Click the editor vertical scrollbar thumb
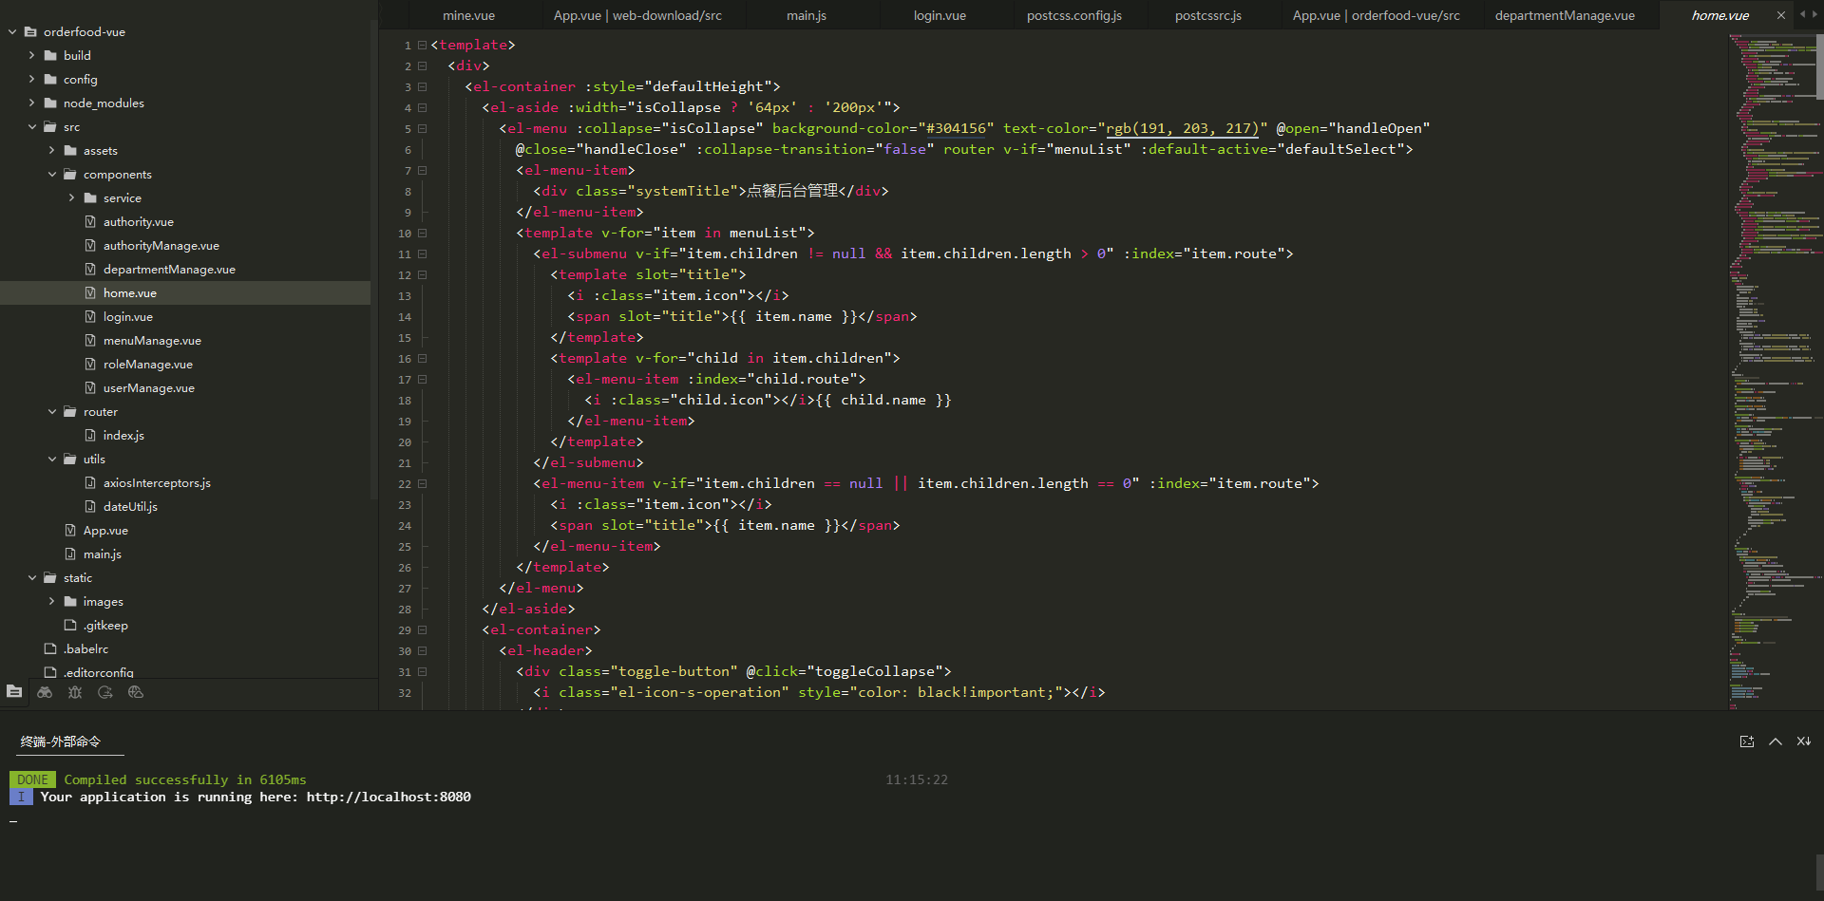1824x901 pixels. pyautogui.click(x=1819, y=65)
